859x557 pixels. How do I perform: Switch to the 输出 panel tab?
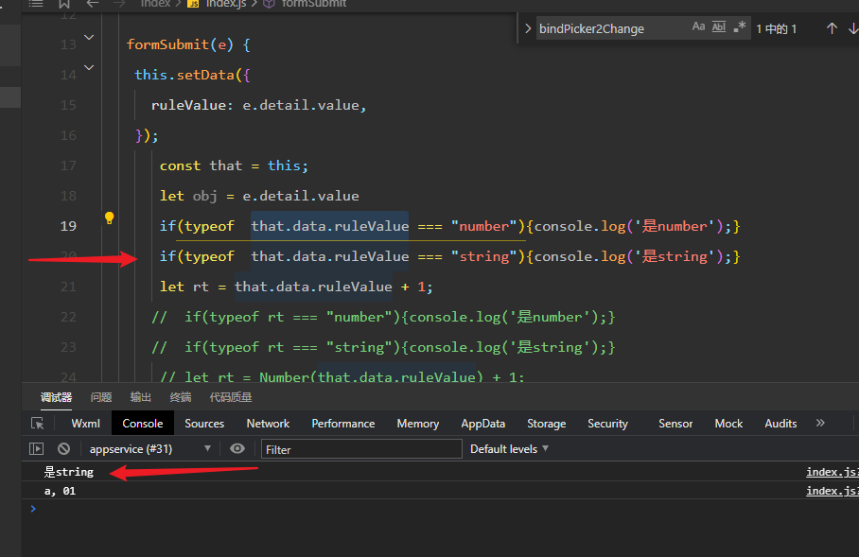(141, 397)
